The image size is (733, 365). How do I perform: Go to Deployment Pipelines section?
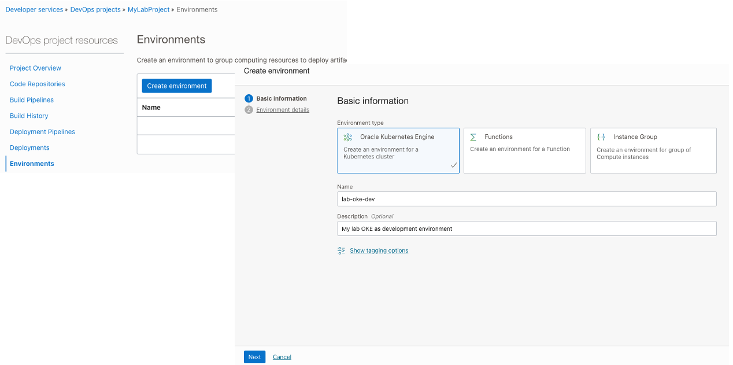[x=42, y=132]
